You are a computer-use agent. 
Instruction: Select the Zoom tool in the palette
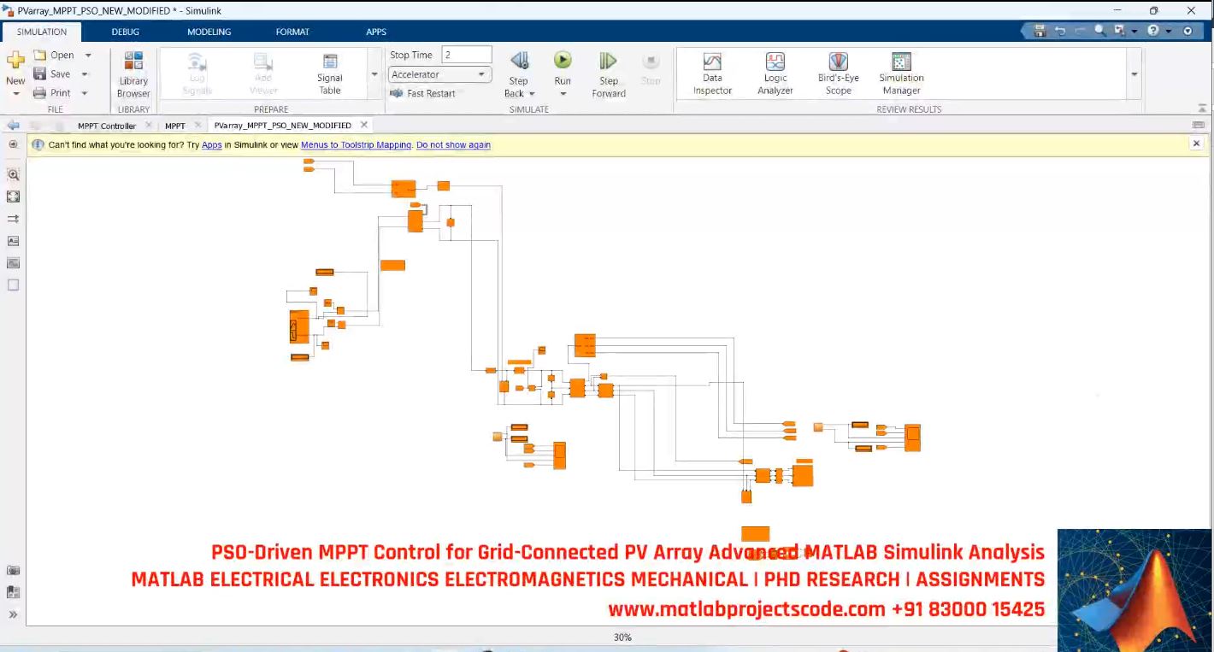click(13, 174)
